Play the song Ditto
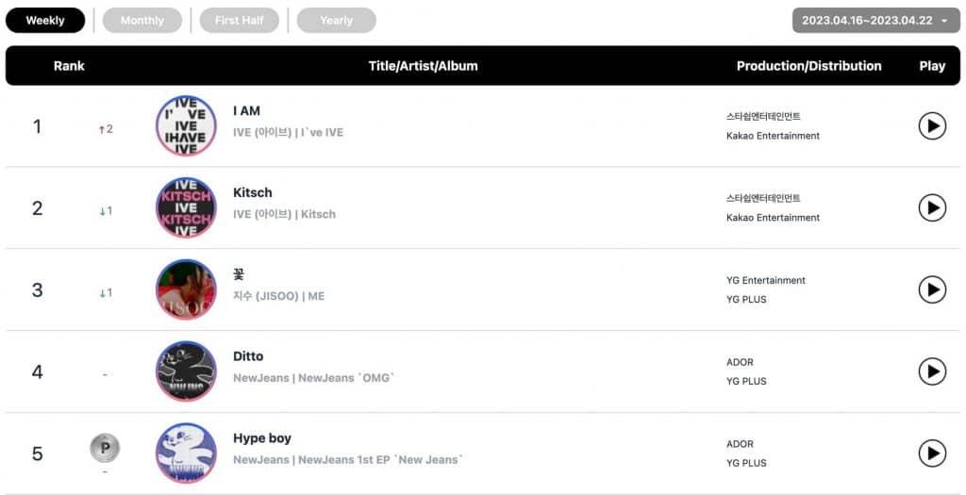 [x=932, y=371]
